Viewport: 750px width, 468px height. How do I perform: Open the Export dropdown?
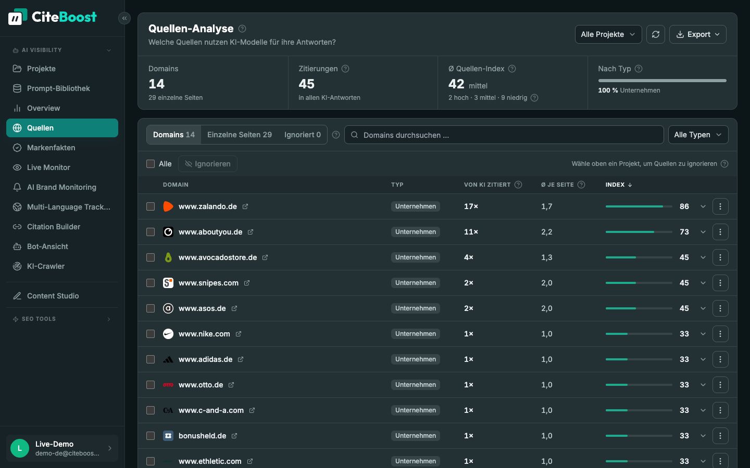coord(697,34)
